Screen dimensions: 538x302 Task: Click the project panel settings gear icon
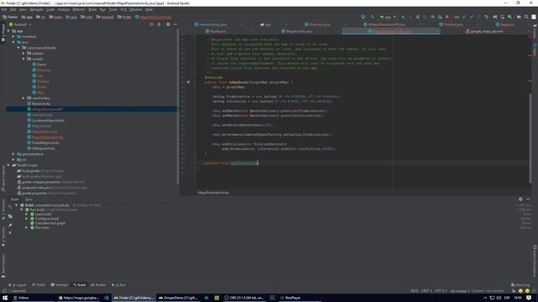168,24
